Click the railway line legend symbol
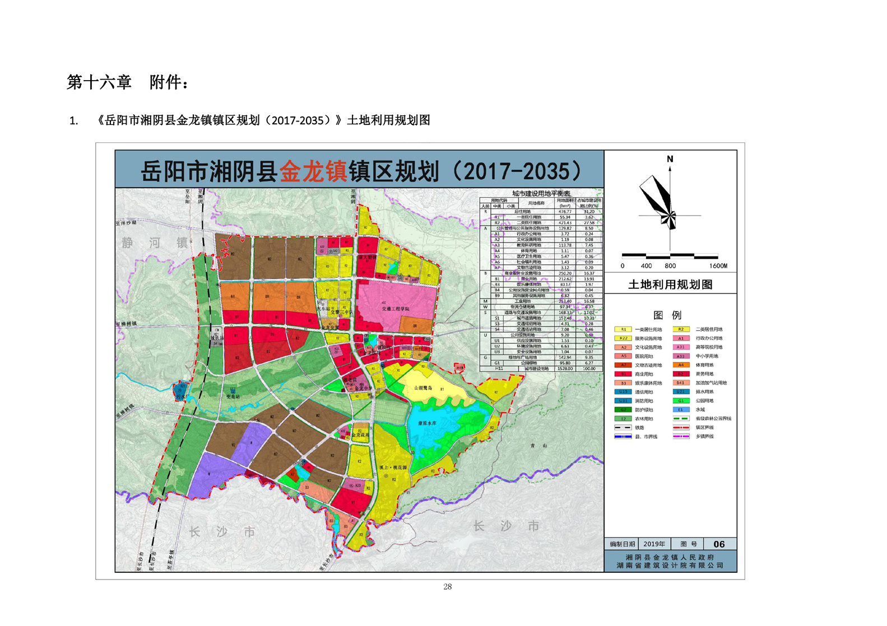887x626 pixels. pyautogui.click(x=623, y=428)
